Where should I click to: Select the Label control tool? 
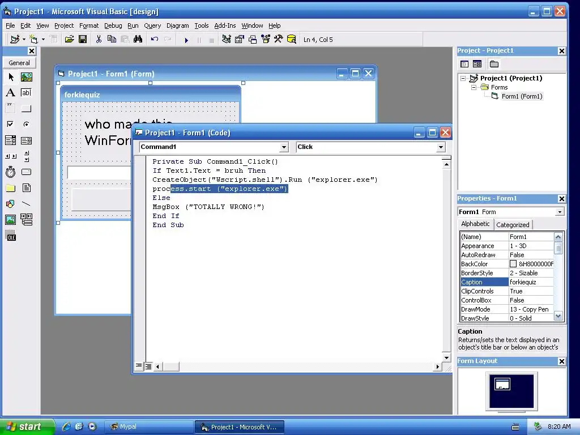click(11, 92)
